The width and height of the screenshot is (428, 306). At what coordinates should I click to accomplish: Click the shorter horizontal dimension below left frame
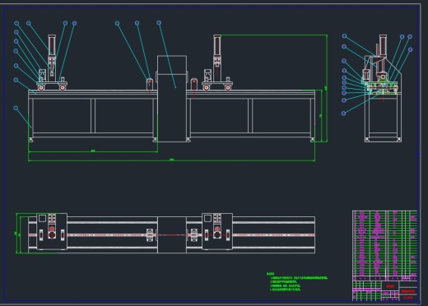click(x=93, y=151)
